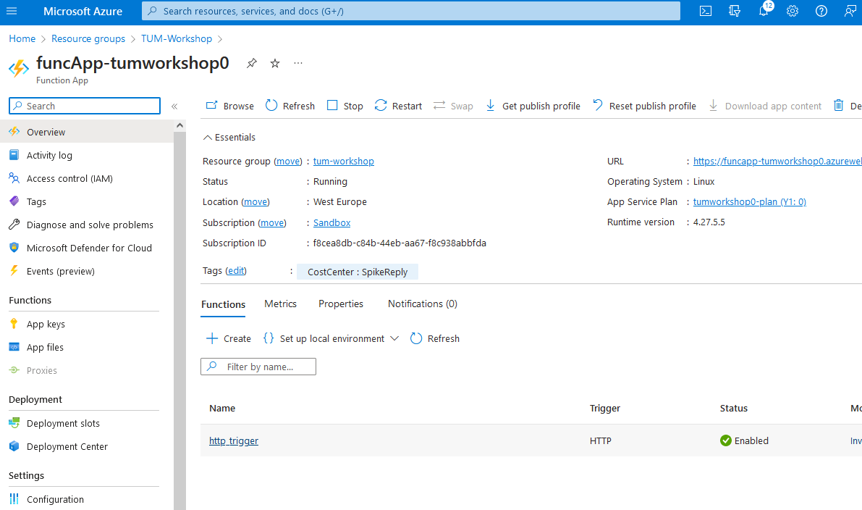
Task: Open the http_trigger function
Action: [234, 440]
